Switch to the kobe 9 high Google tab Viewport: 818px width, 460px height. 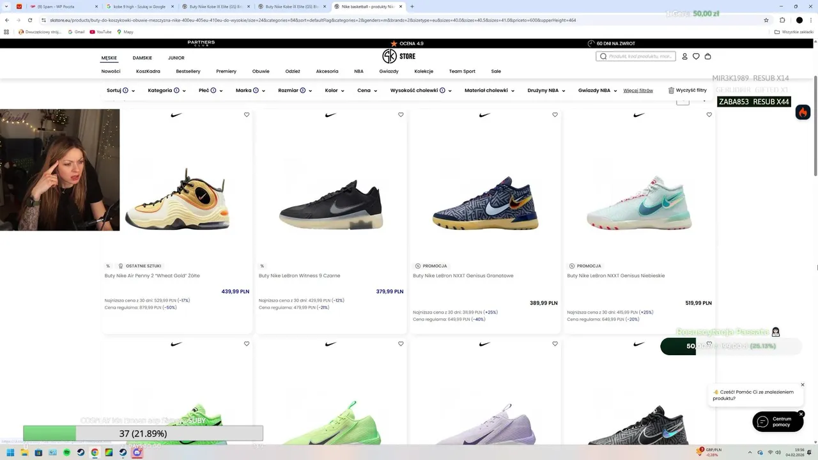[x=139, y=6]
